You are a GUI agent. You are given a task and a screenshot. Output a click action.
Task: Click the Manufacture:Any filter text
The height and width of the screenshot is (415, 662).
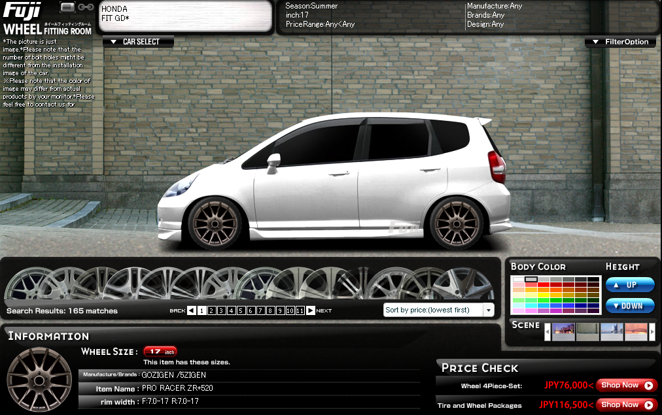[x=495, y=6]
